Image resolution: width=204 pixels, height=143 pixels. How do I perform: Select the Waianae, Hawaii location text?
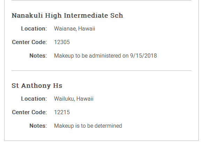click(x=75, y=28)
